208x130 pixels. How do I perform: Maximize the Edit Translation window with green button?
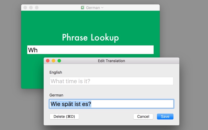click(59, 61)
